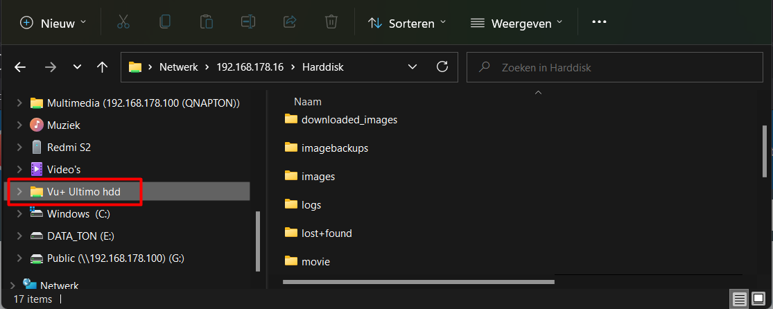Click the Muziek music note icon

[x=37, y=125]
